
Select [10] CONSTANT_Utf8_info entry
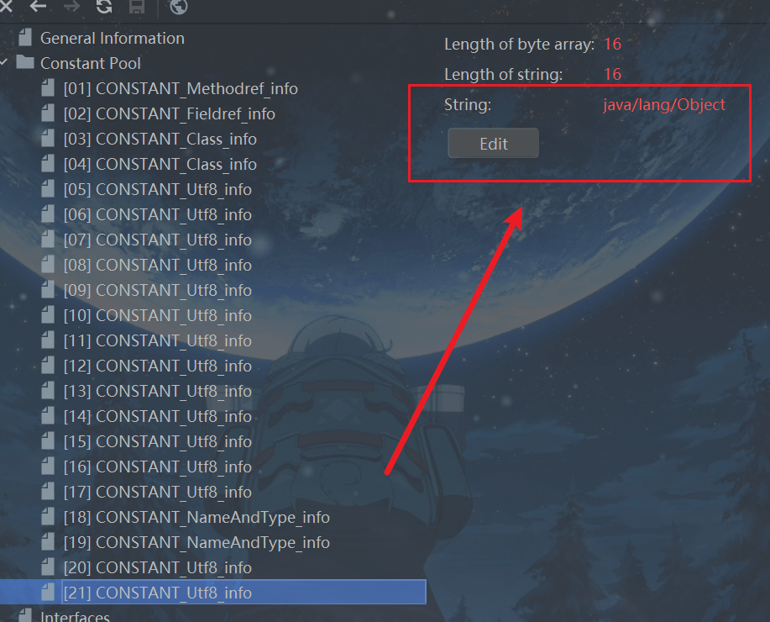pos(157,315)
